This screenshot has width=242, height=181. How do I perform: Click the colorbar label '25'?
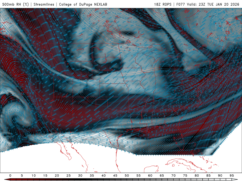(x=69, y=176)
